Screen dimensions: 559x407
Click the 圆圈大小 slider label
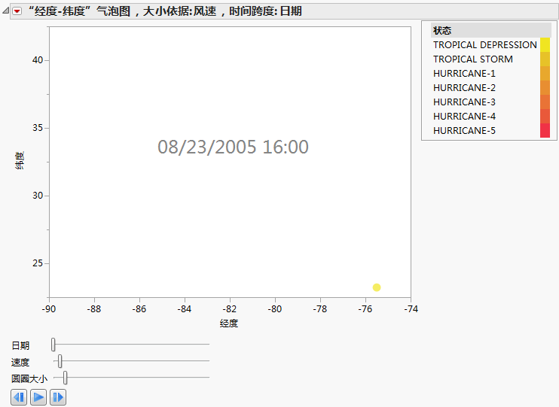29,378
